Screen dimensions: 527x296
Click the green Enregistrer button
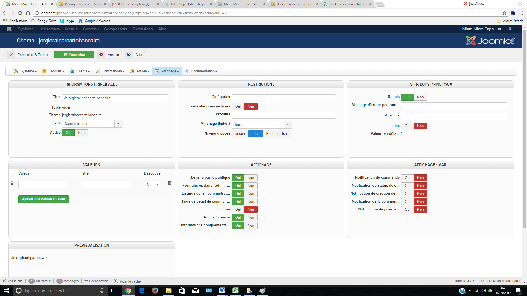pyautogui.click(x=74, y=55)
